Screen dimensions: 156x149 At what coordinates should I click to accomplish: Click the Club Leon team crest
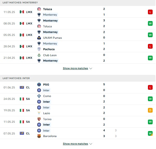[39, 55]
